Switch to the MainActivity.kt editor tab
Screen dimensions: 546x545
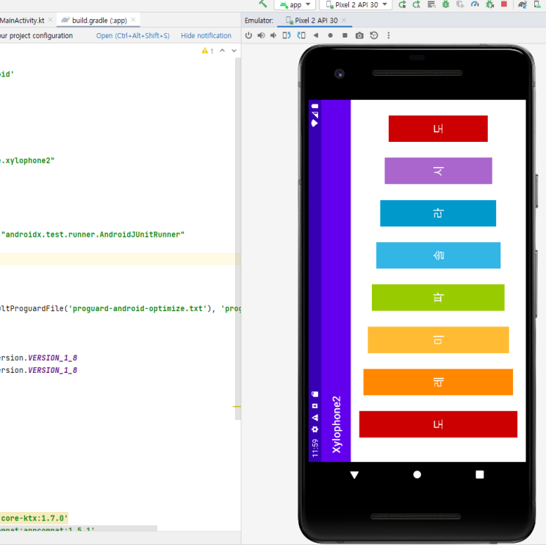click(x=22, y=20)
